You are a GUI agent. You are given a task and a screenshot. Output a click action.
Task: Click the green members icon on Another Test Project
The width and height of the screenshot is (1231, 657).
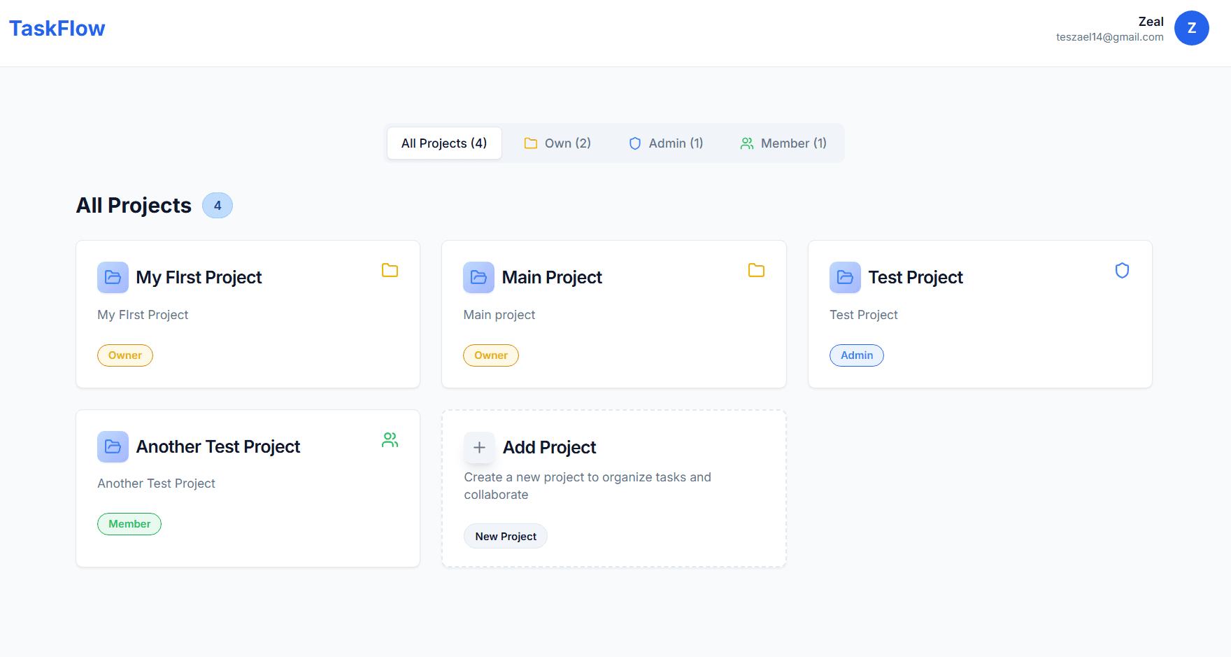click(x=390, y=439)
